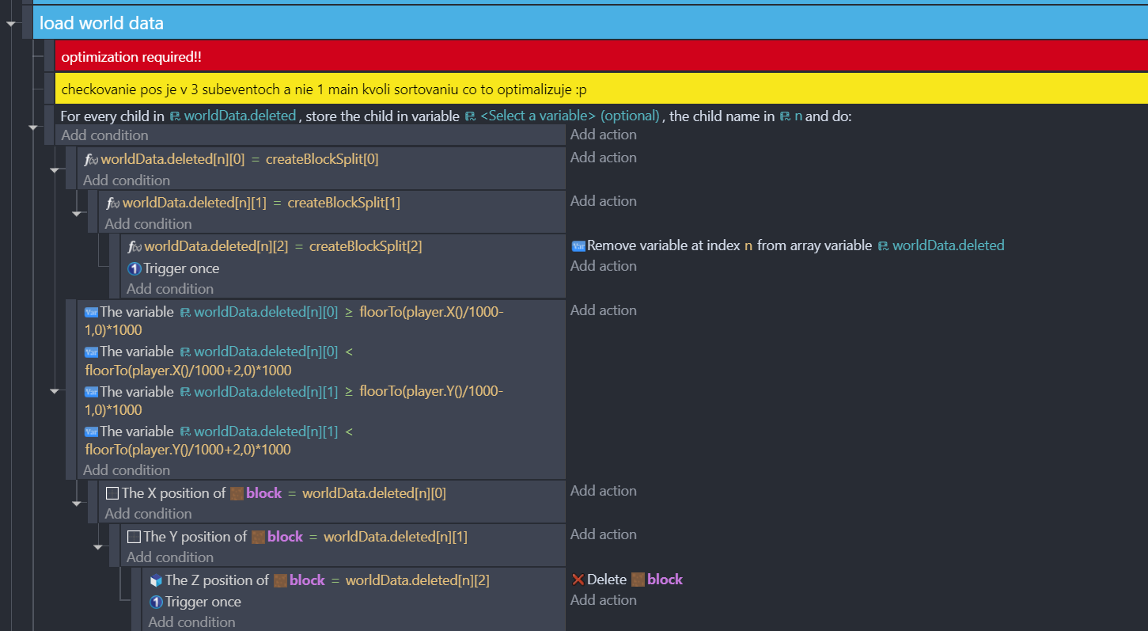This screenshot has height=631, width=1148.
Task: Click Add action below Remove variable action
Action: coord(603,266)
